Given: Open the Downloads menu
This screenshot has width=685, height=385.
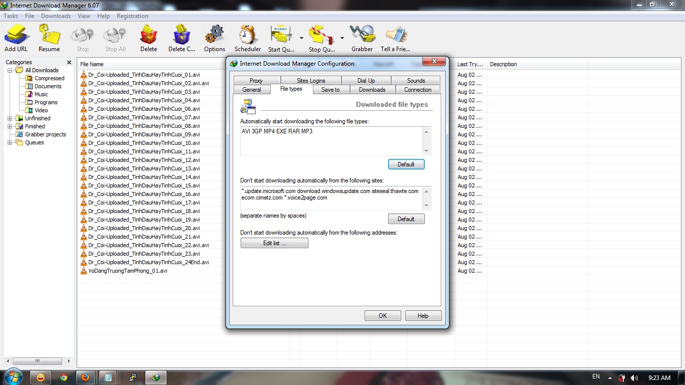Looking at the screenshot, I should tap(56, 16).
